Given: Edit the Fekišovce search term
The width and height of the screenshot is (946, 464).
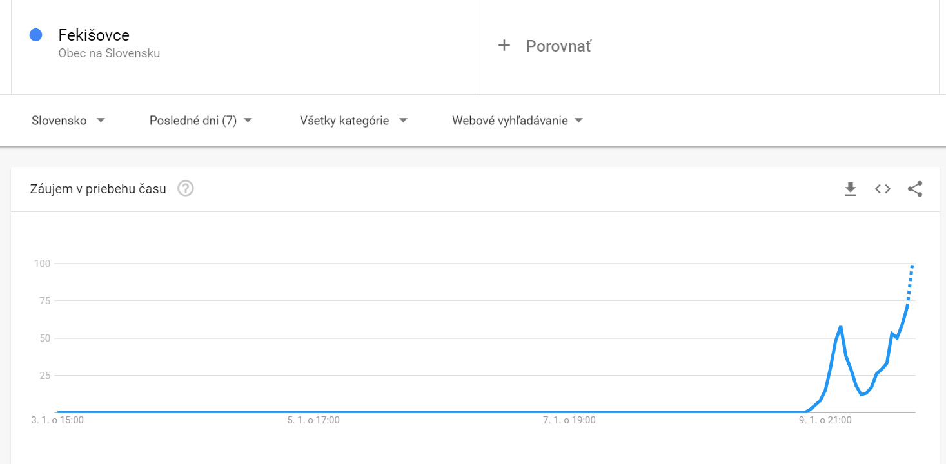Looking at the screenshot, I should (x=94, y=35).
